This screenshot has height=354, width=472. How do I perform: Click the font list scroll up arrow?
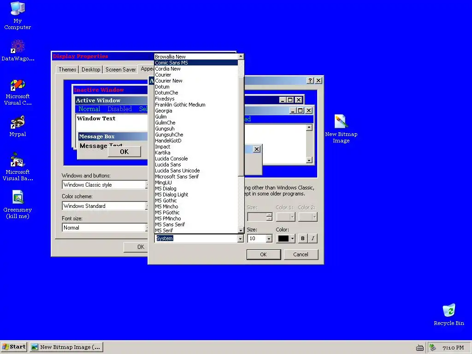pyautogui.click(x=241, y=56)
